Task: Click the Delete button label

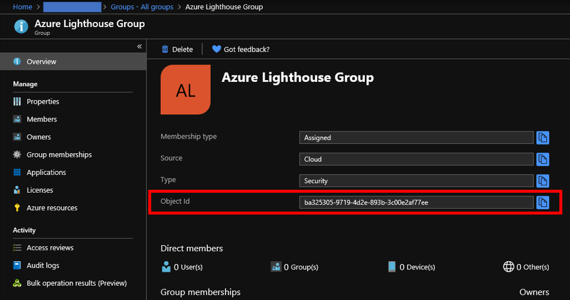Action: pos(183,50)
